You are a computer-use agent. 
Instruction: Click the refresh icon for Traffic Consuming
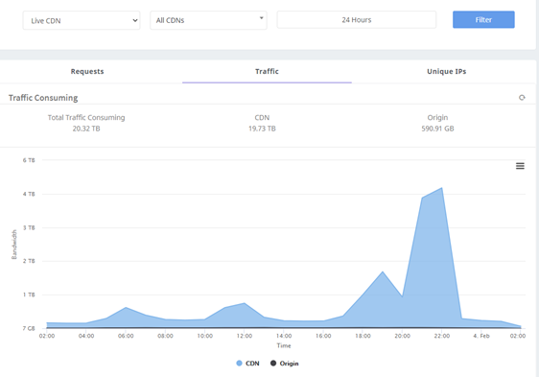pos(522,98)
